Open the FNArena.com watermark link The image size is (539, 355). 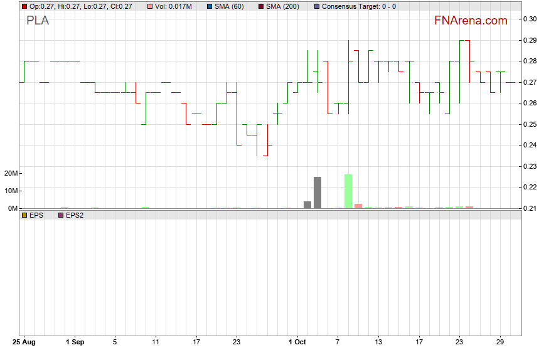coord(470,21)
